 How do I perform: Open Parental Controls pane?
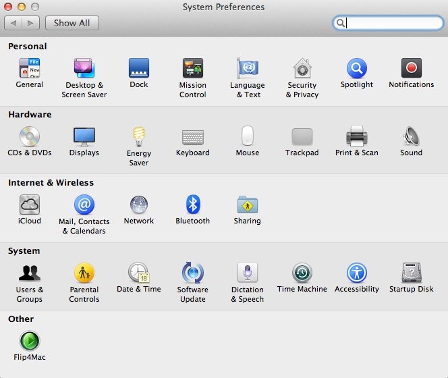pyautogui.click(x=84, y=273)
